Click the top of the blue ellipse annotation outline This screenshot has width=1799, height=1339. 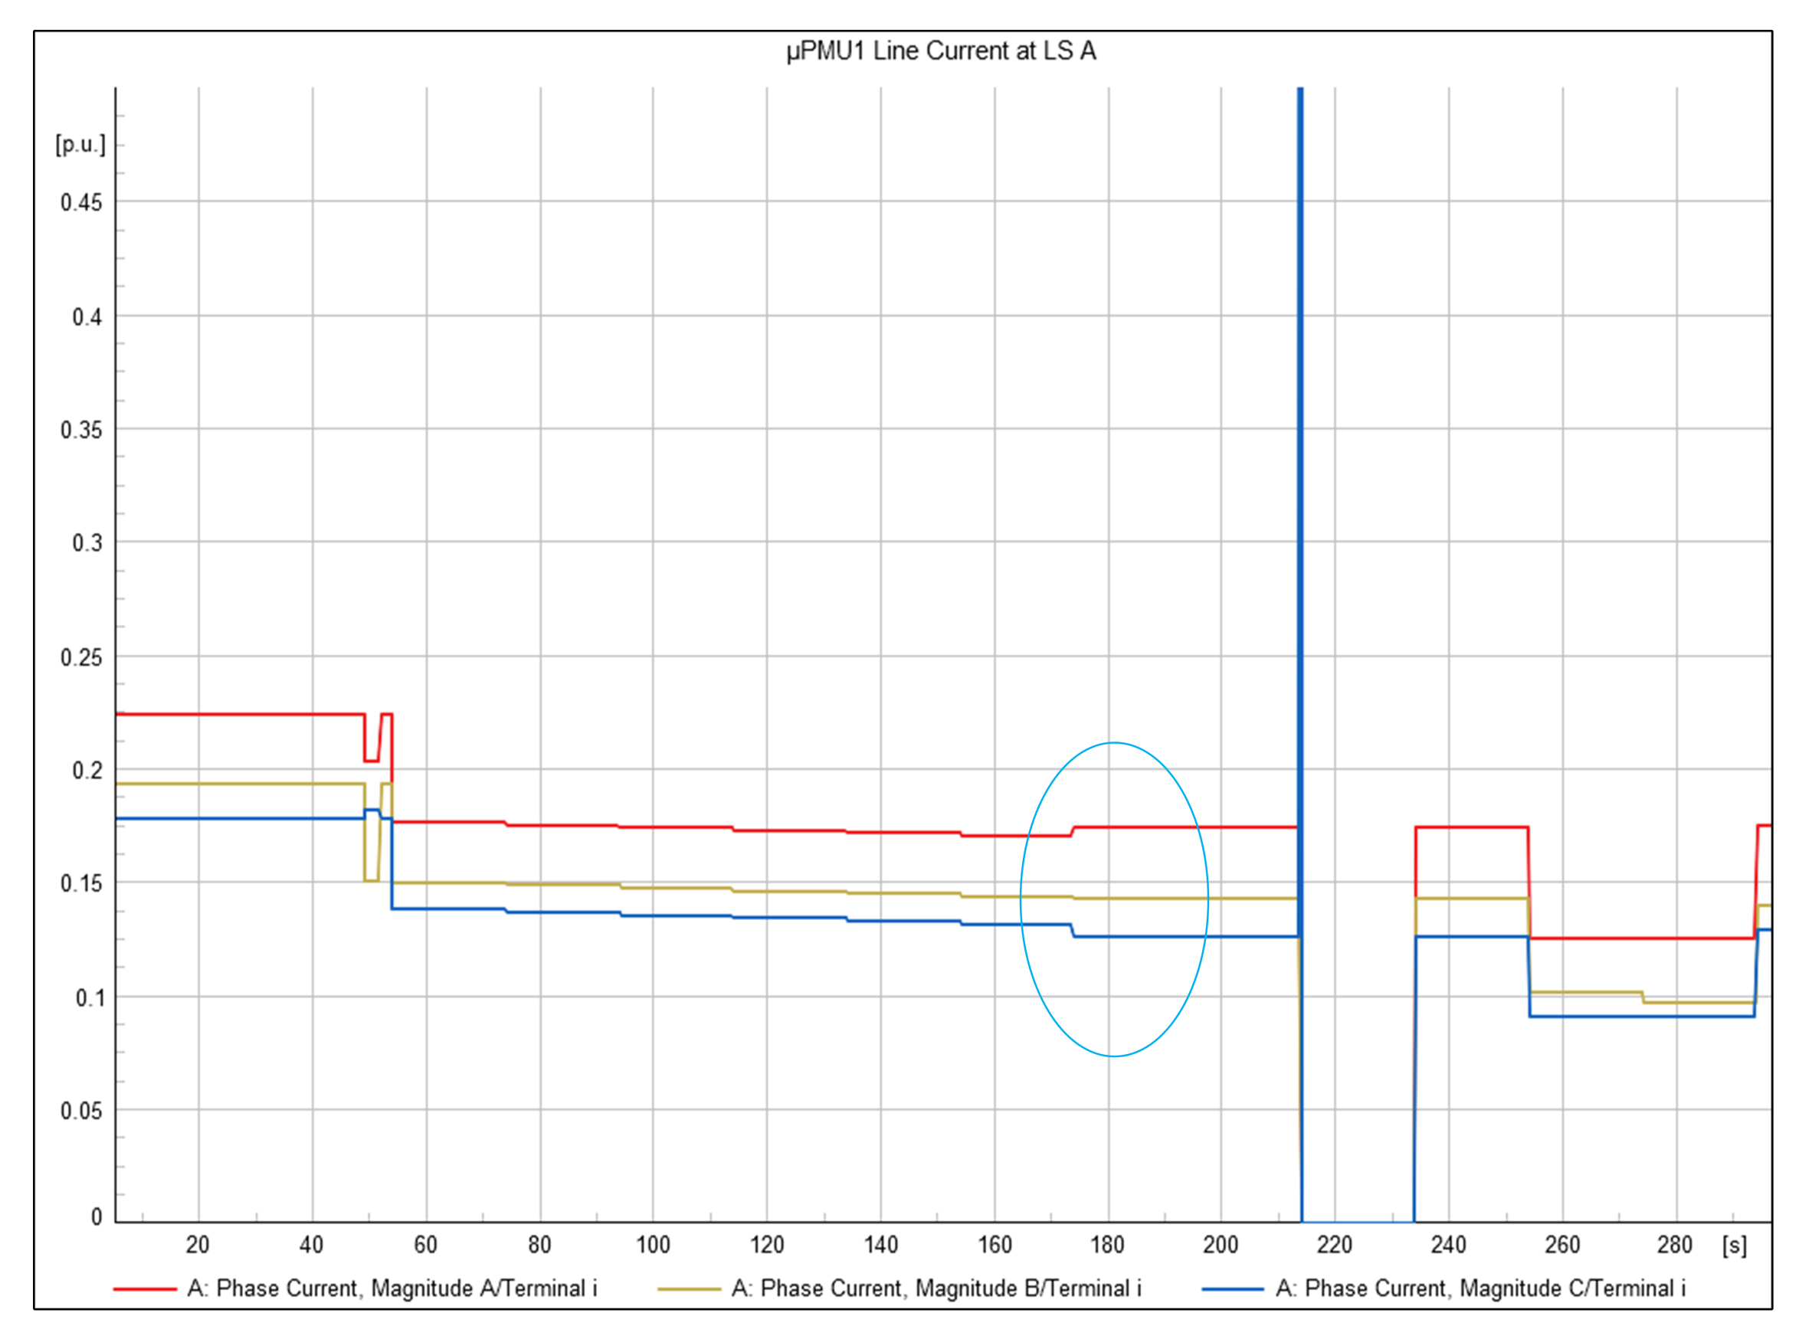[x=1114, y=742]
